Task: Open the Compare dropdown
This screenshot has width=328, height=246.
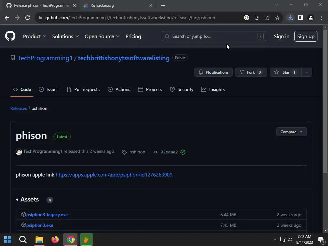Action: [291, 132]
